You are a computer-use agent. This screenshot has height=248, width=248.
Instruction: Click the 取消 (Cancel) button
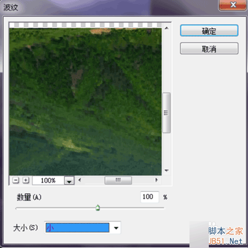tap(209, 49)
